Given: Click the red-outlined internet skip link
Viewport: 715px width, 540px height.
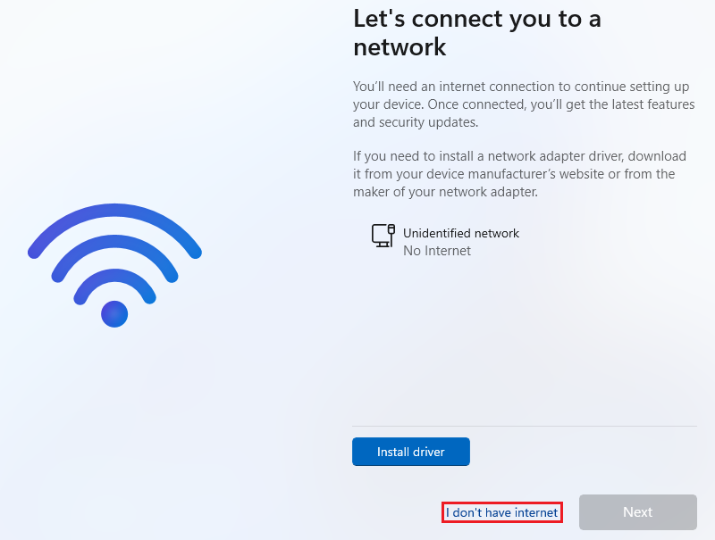Looking at the screenshot, I should (501, 511).
